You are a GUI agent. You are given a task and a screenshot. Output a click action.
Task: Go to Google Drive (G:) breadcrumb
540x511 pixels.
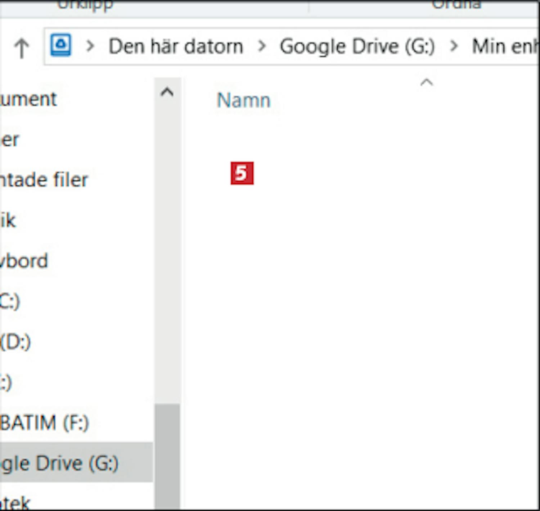click(357, 46)
